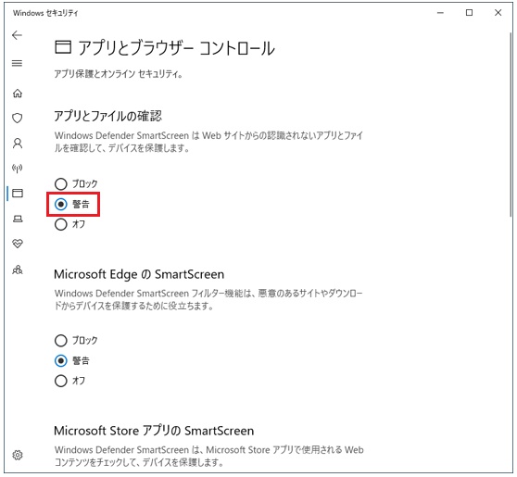Open Virus & threat protection shield icon
The height and width of the screenshot is (477, 517).
(18, 118)
